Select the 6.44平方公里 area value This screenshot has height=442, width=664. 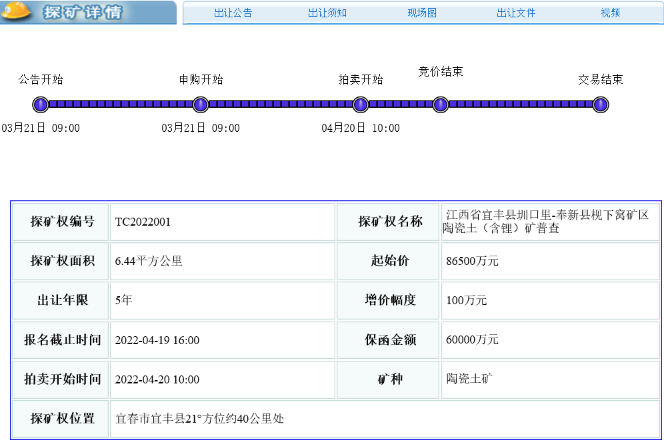(149, 261)
